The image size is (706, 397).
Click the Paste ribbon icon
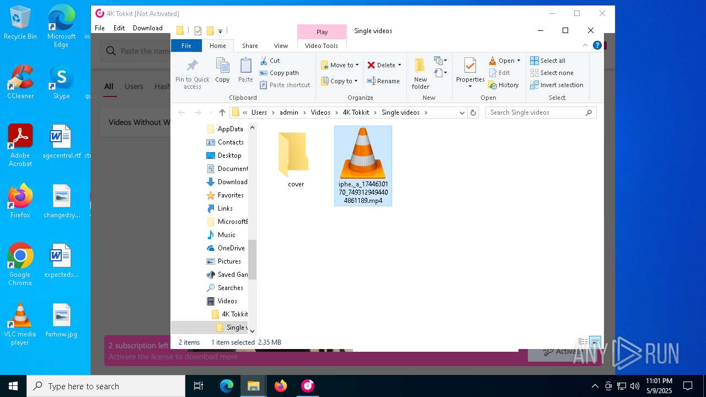click(245, 70)
